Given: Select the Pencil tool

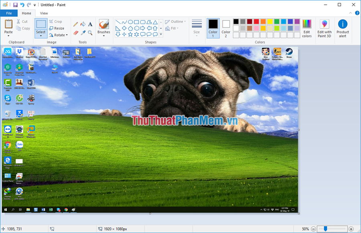Looking at the screenshot, I should (75, 24).
